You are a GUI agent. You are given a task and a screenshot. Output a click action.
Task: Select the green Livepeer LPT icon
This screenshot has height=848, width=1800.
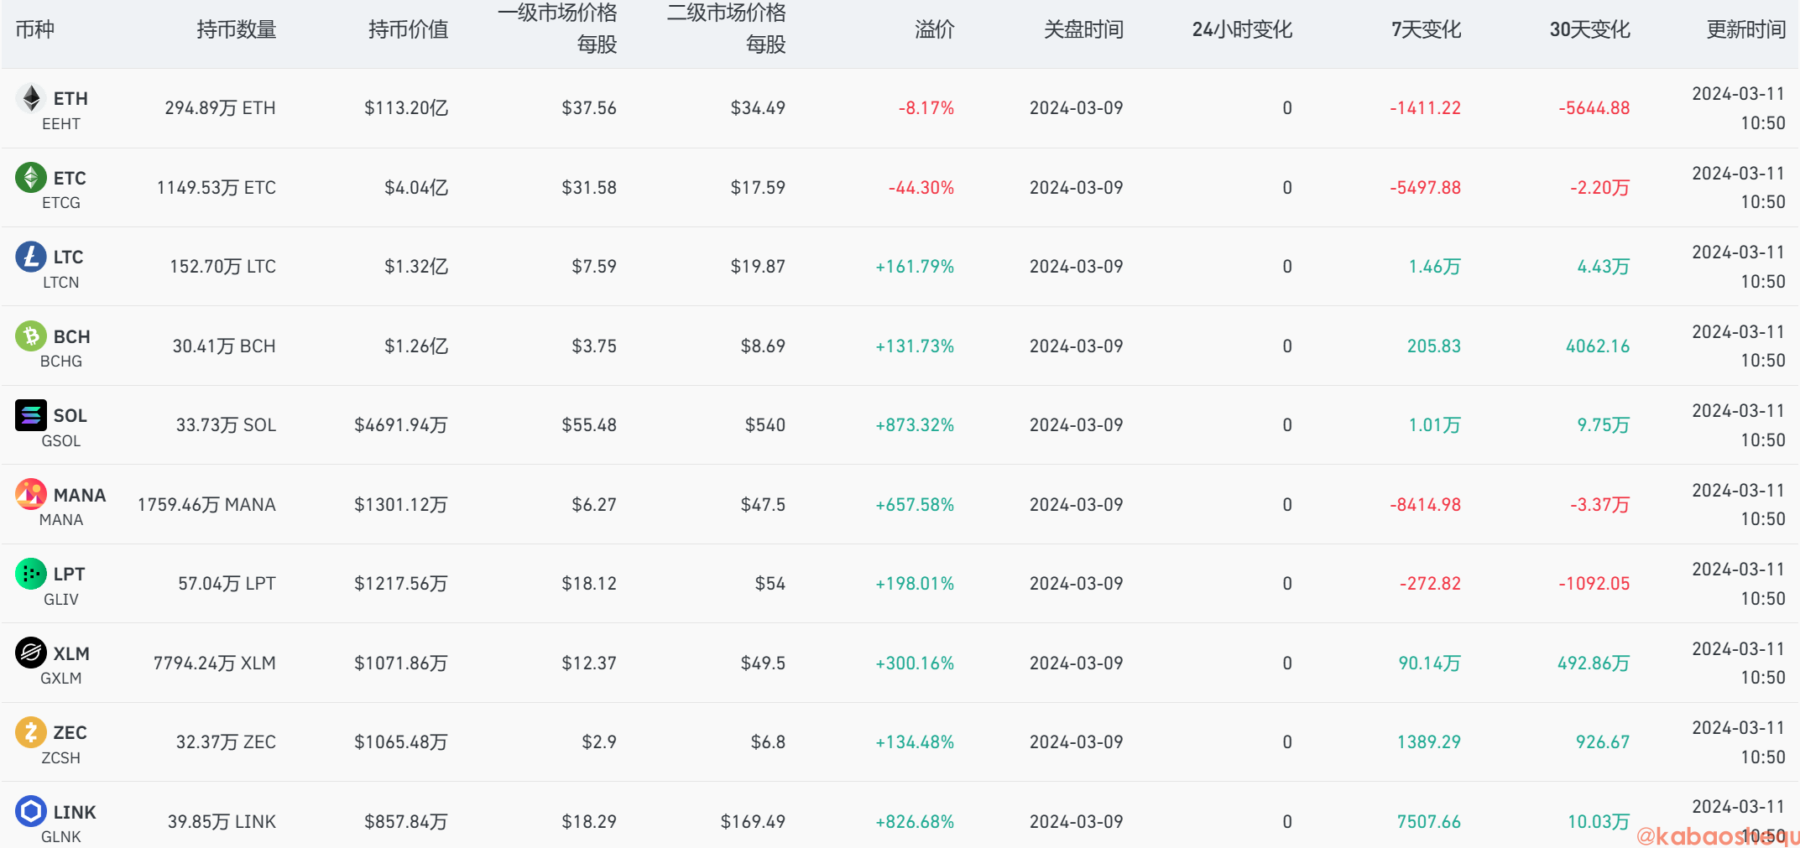click(31, 574)
